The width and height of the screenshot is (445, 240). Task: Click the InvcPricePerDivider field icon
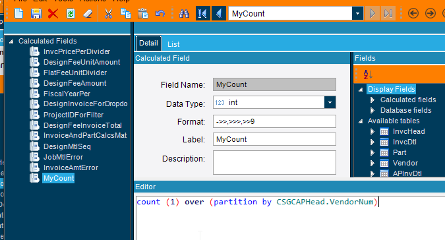click(x=35, y=51)
